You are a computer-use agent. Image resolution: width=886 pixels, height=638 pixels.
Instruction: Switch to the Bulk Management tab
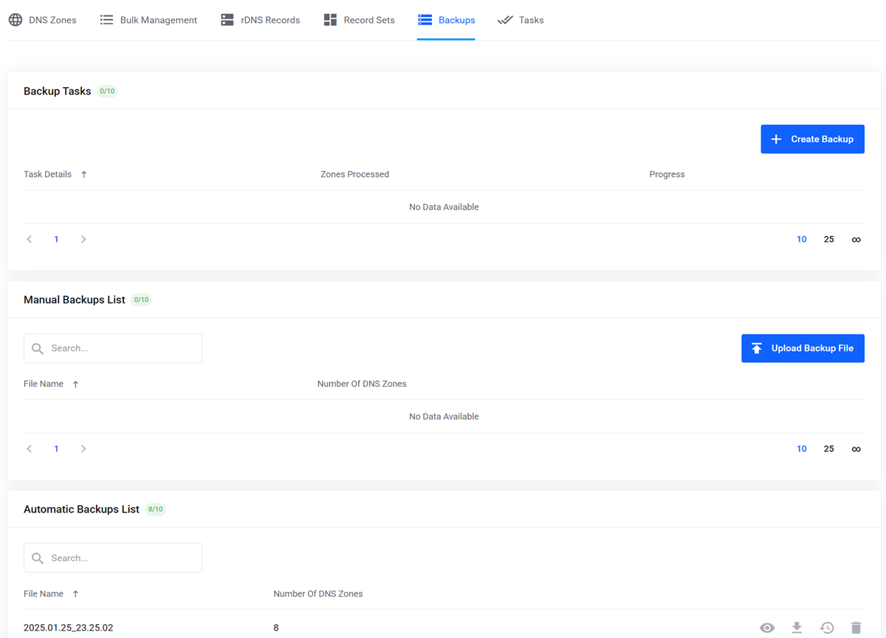point(148,20)
